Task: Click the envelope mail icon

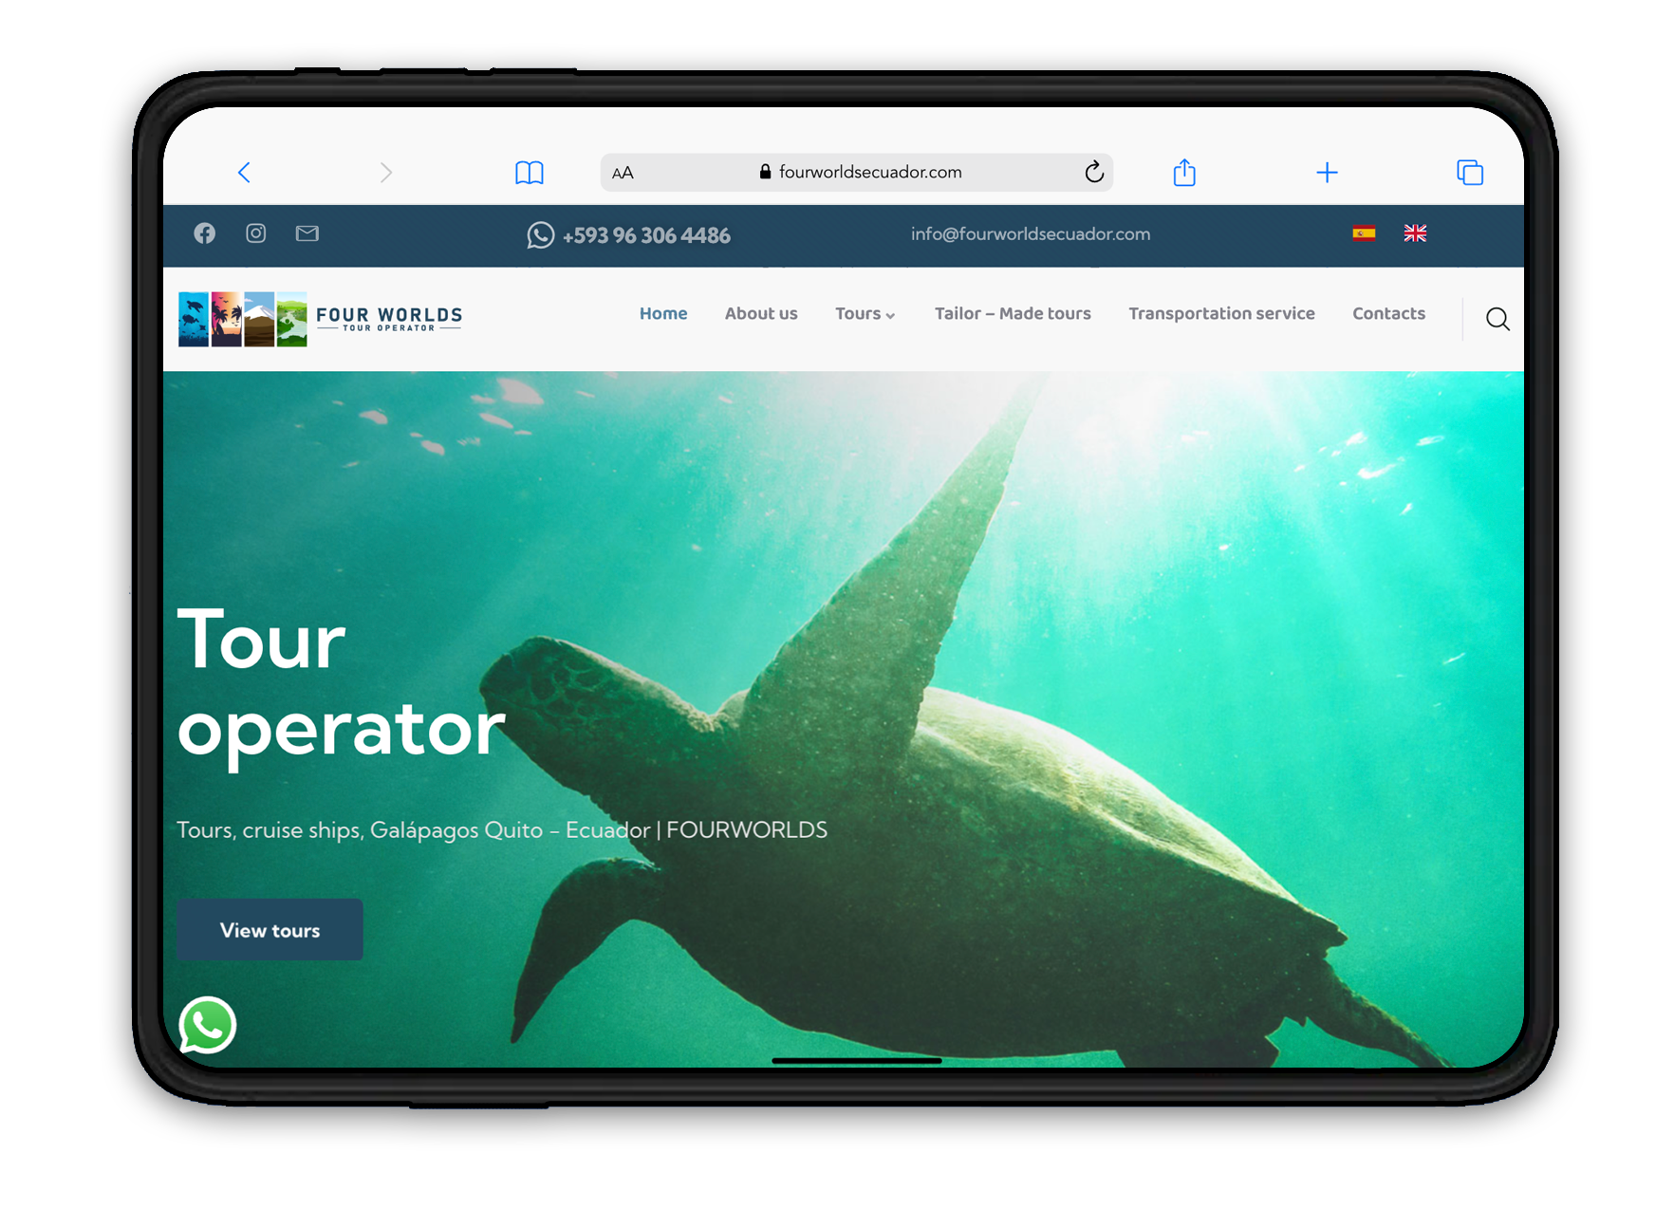Action: pyautogui.click(x=307, y=233)
